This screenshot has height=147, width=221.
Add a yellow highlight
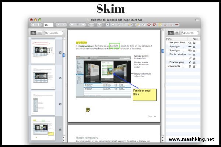[160, 25]
